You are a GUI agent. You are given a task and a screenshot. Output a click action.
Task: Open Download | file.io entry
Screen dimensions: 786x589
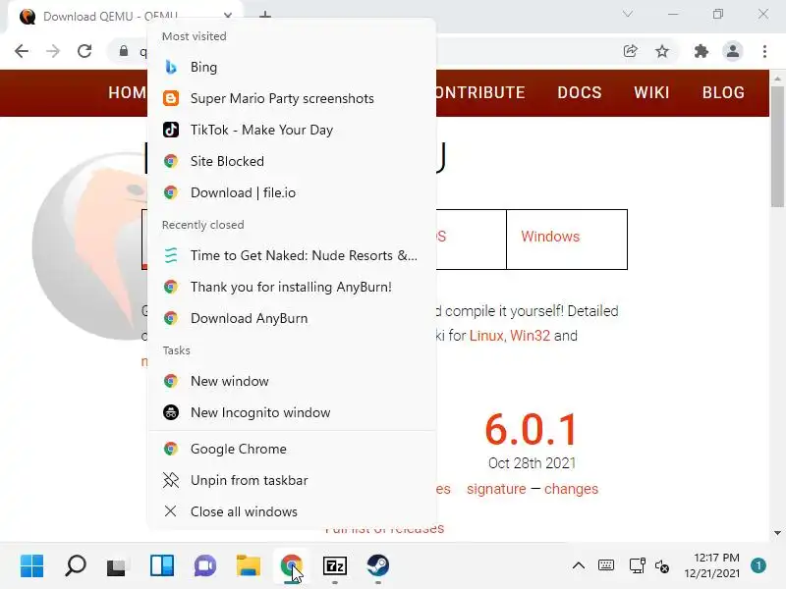292,192
